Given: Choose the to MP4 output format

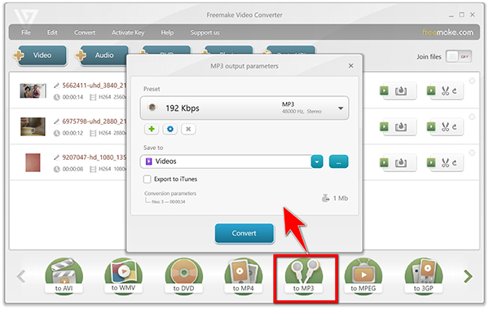Looking at the screenshot, I should [x=243, y=276].
